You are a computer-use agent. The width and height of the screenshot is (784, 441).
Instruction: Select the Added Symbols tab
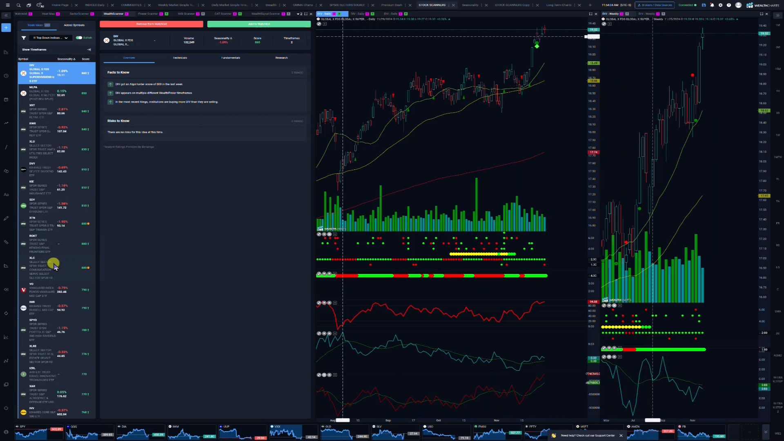[x=74, y=25]
